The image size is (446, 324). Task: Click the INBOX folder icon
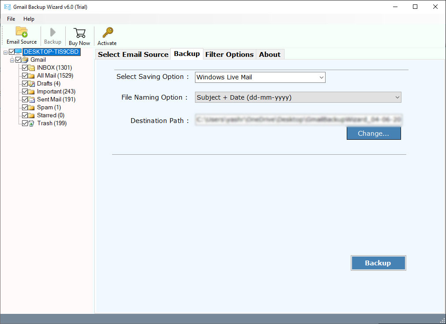[x=32, y=67]
